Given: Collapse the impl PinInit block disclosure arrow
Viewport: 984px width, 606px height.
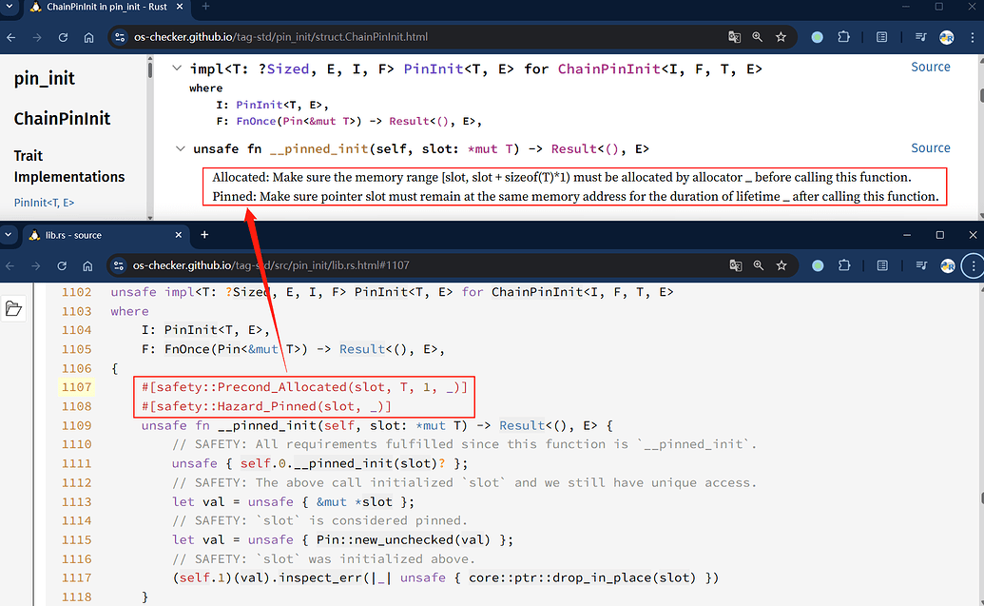Looking at the screenshot, I should 177,68.
